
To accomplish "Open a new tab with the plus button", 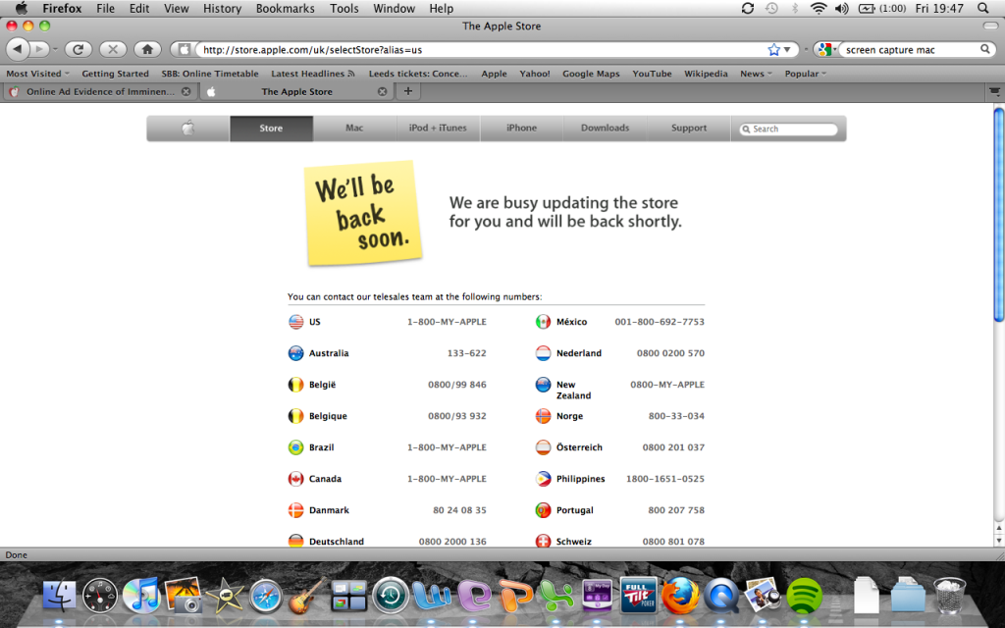I will tap(407, 91).
